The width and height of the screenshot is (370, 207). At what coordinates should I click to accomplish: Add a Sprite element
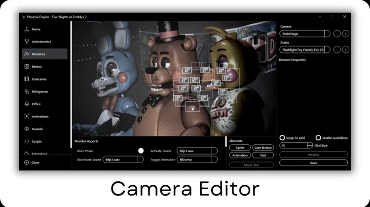coord(240,147)
